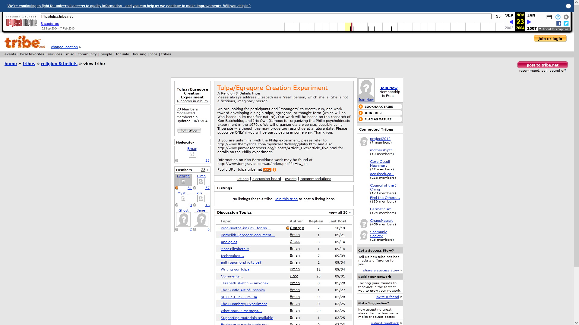The height and width of the screenshot is (325, 579).
Task: Share capture via Facebook icon
Action: 559,23
